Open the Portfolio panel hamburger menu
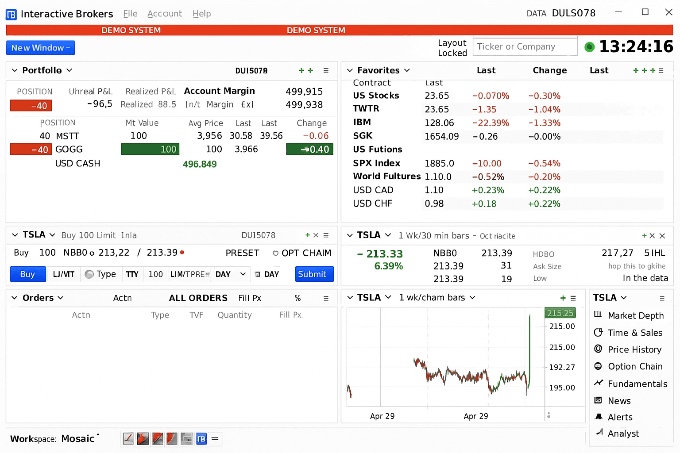This screenshot has width=680, height=453. point(326,70)
